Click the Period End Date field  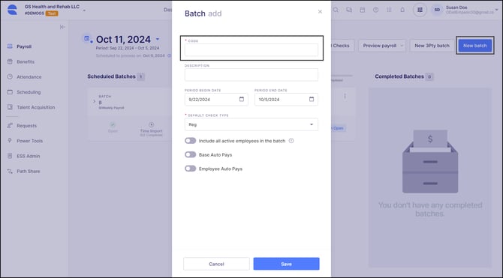286,99
